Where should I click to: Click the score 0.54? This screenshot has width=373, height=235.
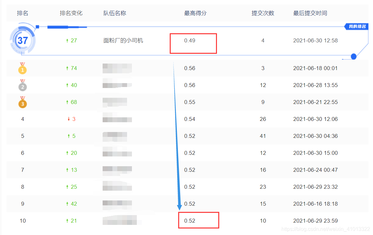point(190,119)
